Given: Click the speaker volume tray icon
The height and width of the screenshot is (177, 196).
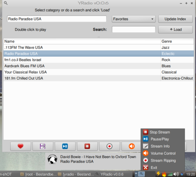Looking at the screenshot, I should [x=176, y=174].
